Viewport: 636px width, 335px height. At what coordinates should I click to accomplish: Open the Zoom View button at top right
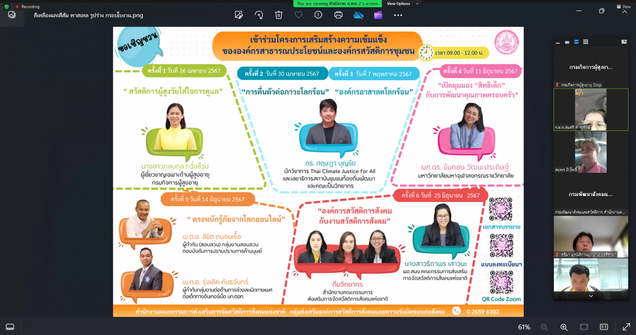click(624, 6)
